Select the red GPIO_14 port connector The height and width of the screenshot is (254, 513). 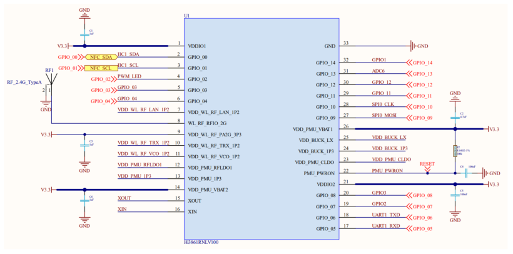420,63
